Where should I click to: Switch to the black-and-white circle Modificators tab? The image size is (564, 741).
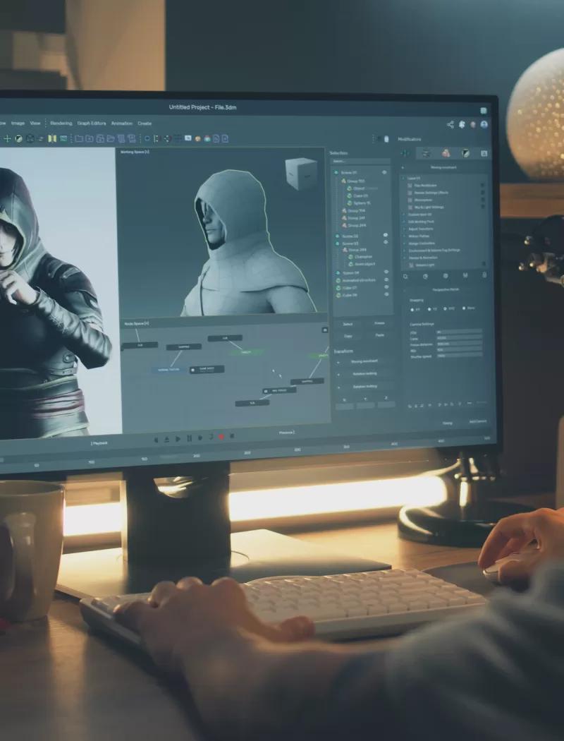[465, 152]
